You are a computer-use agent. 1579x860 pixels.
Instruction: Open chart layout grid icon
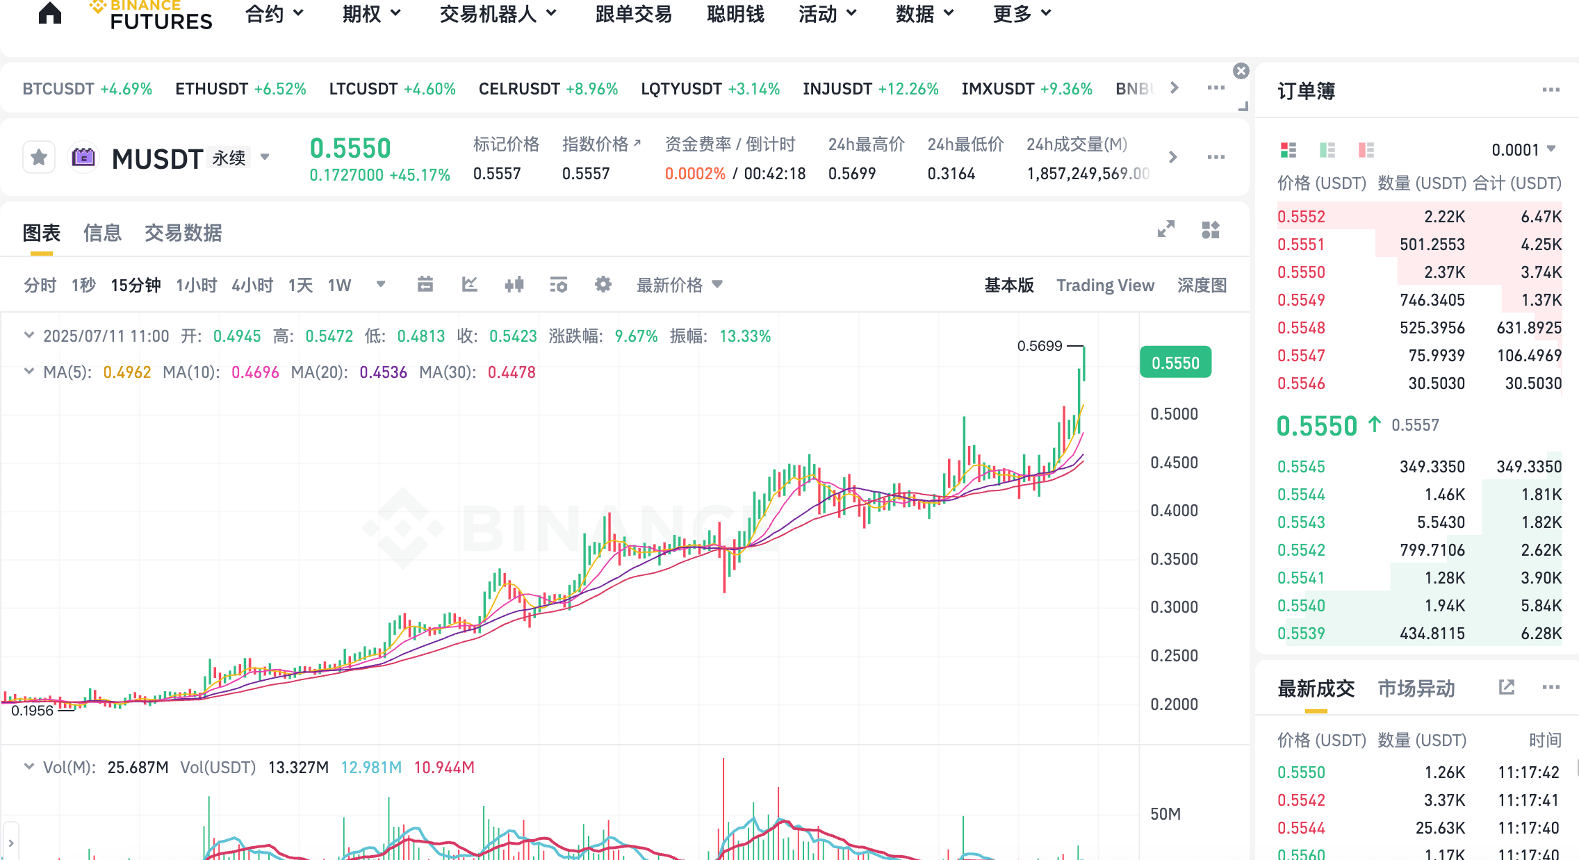[x=1211, y=229]
